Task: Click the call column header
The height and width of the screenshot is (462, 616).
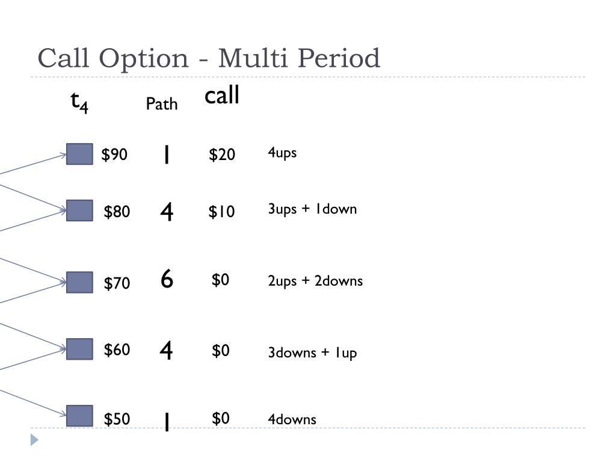Action: (x=222, y=95)
